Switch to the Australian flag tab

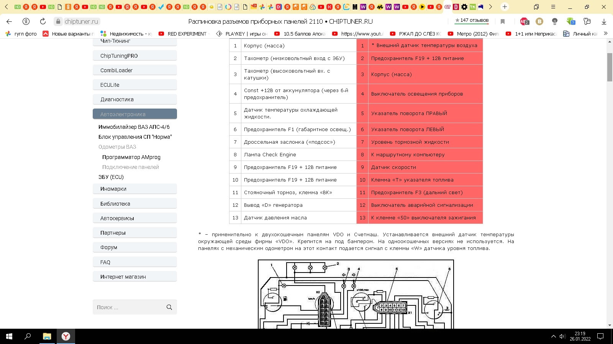(x=481, y=7)
